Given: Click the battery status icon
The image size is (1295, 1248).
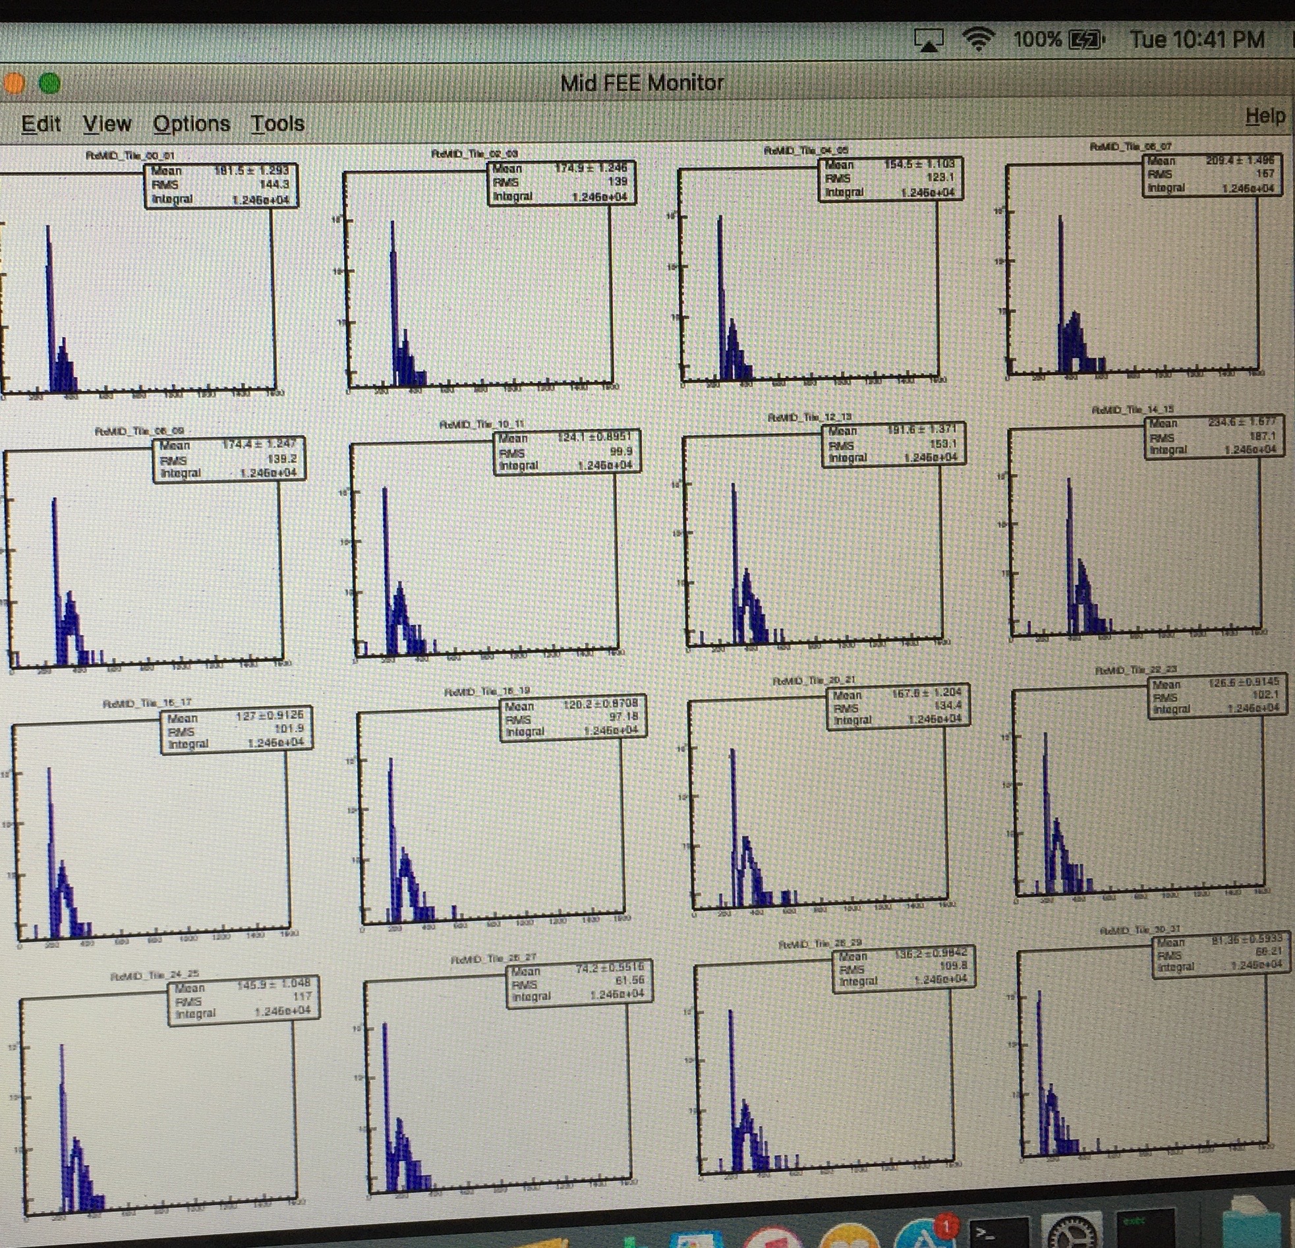Looking at the screenshot, I should pyautogui.click(x=1086, y=41).
